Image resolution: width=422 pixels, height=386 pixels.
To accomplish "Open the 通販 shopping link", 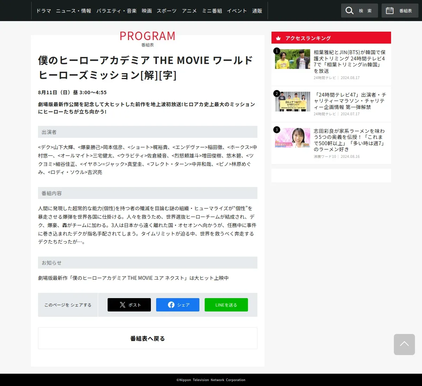I will (x=257, y=11).
